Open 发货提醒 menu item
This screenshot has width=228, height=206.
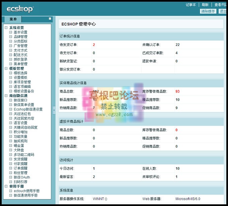(20, 159)
